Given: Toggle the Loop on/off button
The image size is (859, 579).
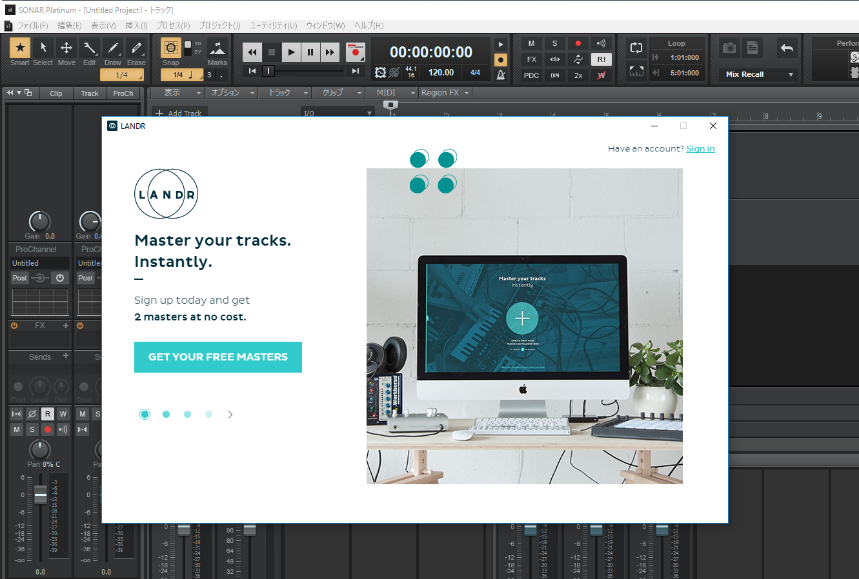Looking at the screenshot, I should pyautogui.click(x=636, y=48).
